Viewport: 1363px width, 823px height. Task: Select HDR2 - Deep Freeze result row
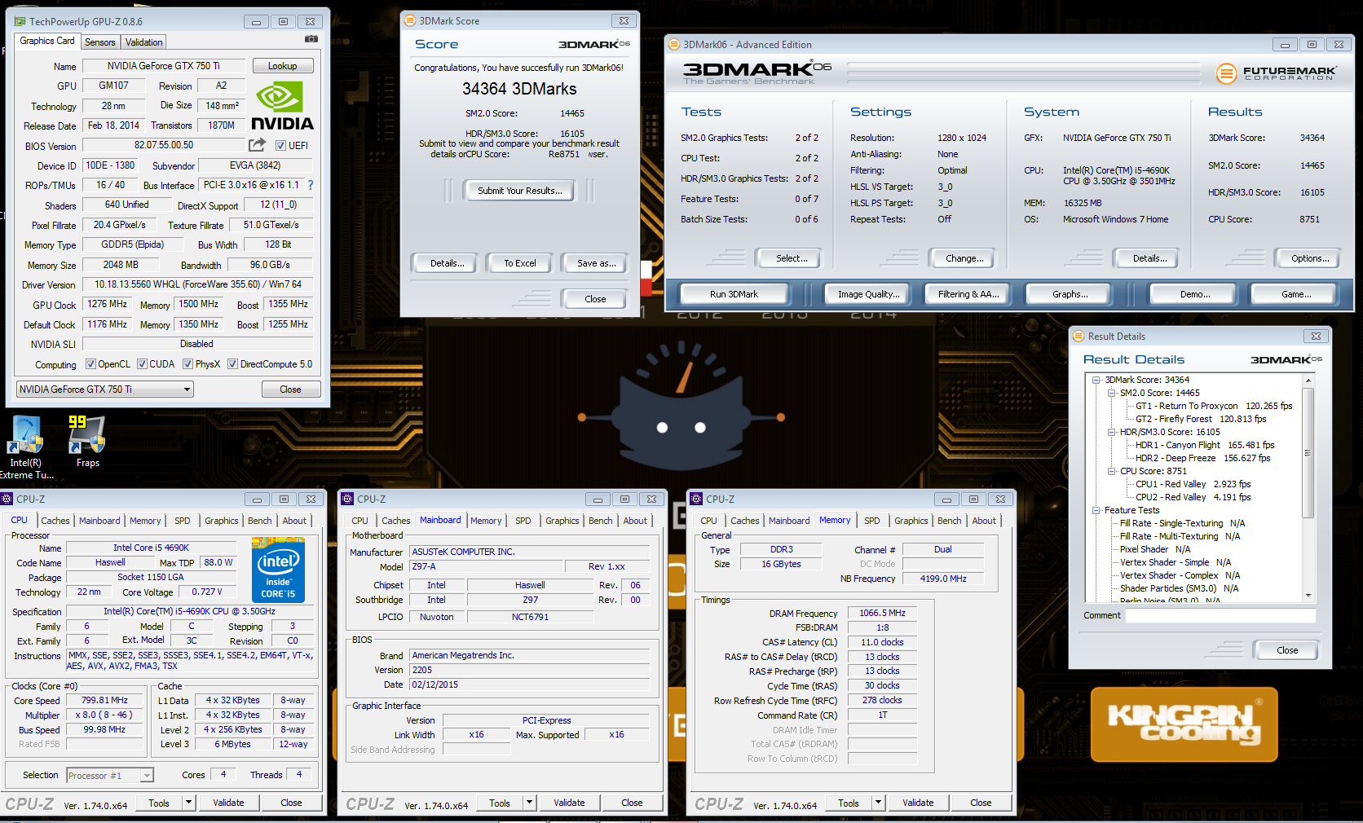[x=1202, y=458]
